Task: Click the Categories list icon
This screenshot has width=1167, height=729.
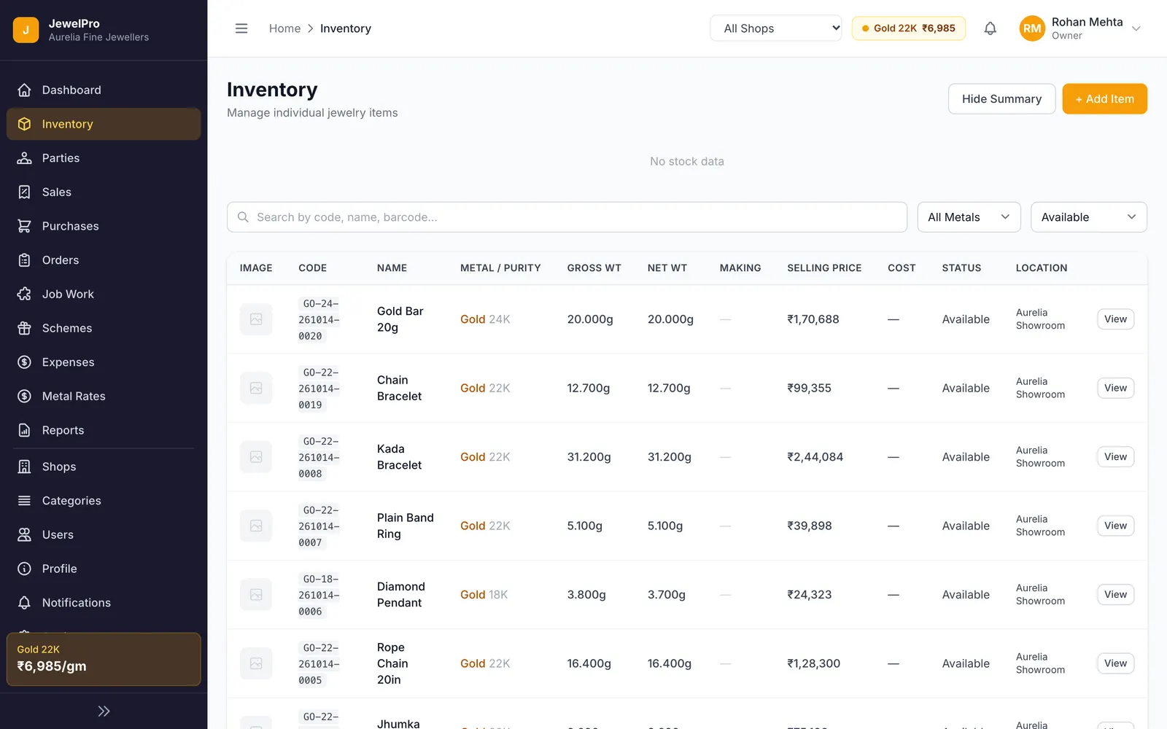Action: pyautogui.click(x=24, y=501)
